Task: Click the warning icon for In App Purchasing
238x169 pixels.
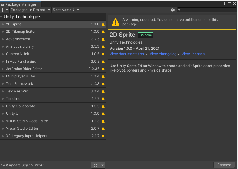Action: click(x=103, y=61)
